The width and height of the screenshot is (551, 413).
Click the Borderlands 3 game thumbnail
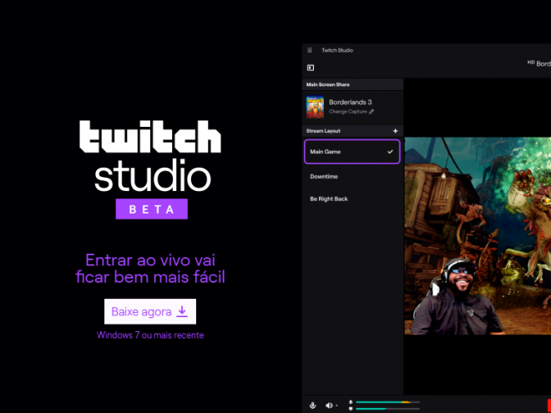click(x=315, y=107)
